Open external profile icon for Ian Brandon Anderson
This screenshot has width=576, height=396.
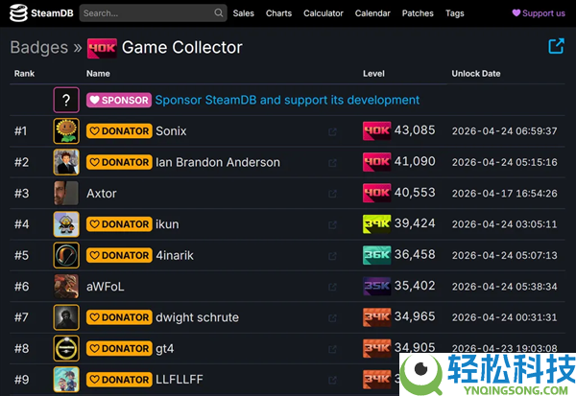coord(332,163)
